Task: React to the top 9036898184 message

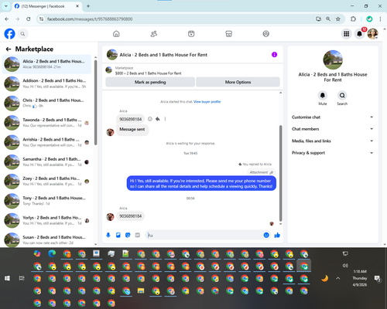Action: click(x=150, y=119)
